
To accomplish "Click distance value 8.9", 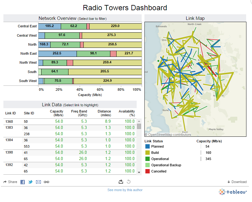I will (x=108, y=122).
